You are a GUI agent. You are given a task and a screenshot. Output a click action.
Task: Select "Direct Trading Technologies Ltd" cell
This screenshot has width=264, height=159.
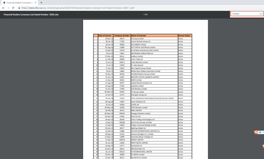(x=155, y=119)
